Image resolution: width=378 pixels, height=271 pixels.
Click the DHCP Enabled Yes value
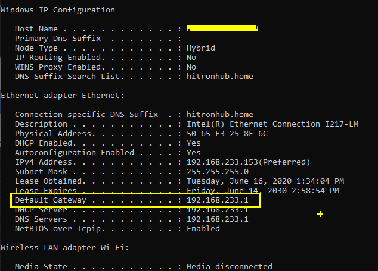coord(194,143)
